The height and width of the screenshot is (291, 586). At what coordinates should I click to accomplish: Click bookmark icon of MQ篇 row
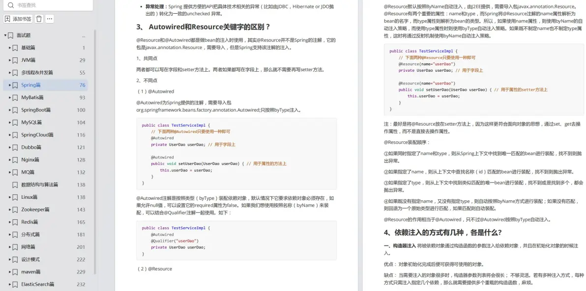[15, 172]
